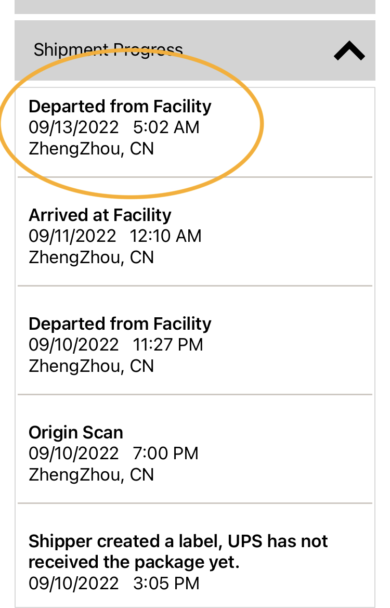390x608 pixels.
Task: Click the 09/10/2022 date beside 3:05 PM
Action: coord(73,584)
